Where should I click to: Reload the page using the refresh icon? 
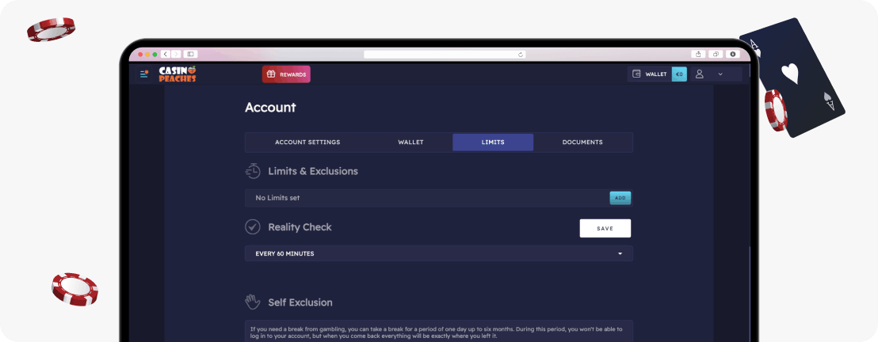(x=520, y=55)
